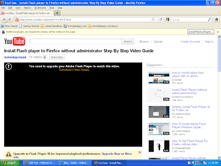Click Kaspersky tray icon
This screenshot has width=221, height=166.
tap(197, 163)
